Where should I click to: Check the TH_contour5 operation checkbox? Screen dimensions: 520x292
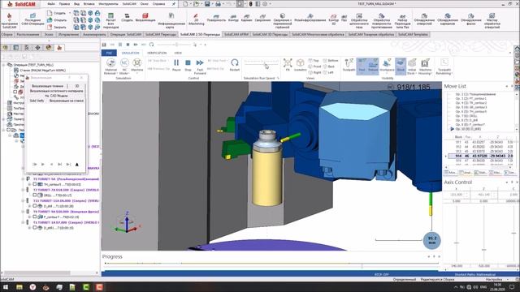pos(35,184)
